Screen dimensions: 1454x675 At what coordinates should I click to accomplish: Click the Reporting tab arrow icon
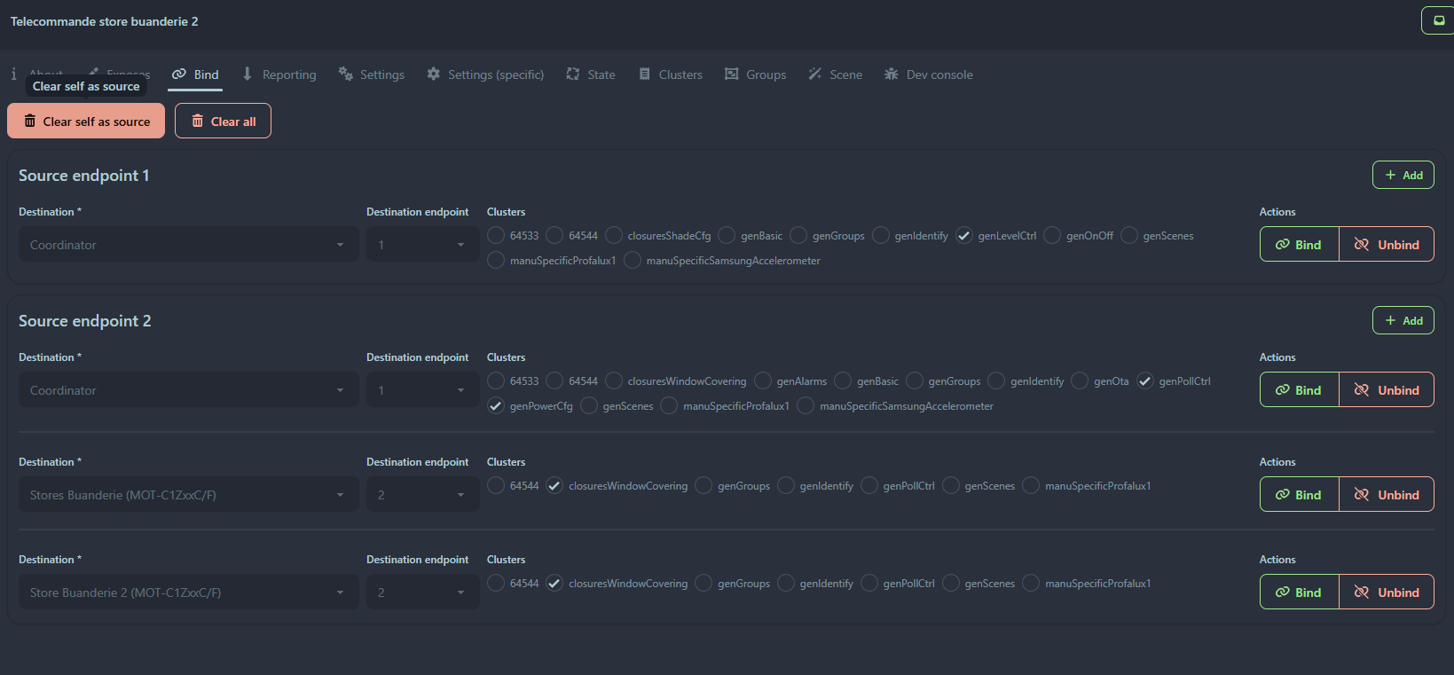click(248, 75)
